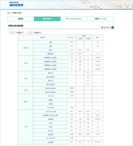This screenshot has height=146, width=133.
Task: Open the MCHC item link
Action: coord(51,131)
